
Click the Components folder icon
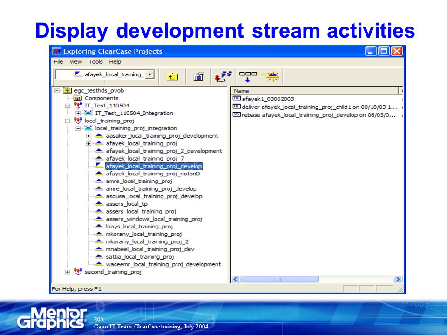pyautogui.click(x=78, y=98)
